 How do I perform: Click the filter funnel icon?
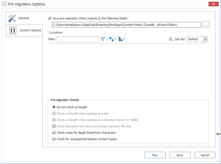[x=103, y=39]
